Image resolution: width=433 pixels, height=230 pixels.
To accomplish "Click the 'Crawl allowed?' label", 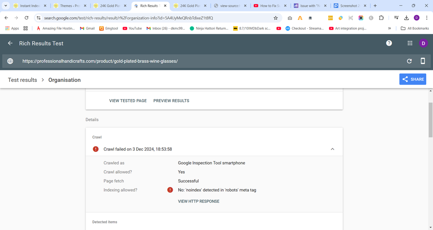I will coord(118,172).
